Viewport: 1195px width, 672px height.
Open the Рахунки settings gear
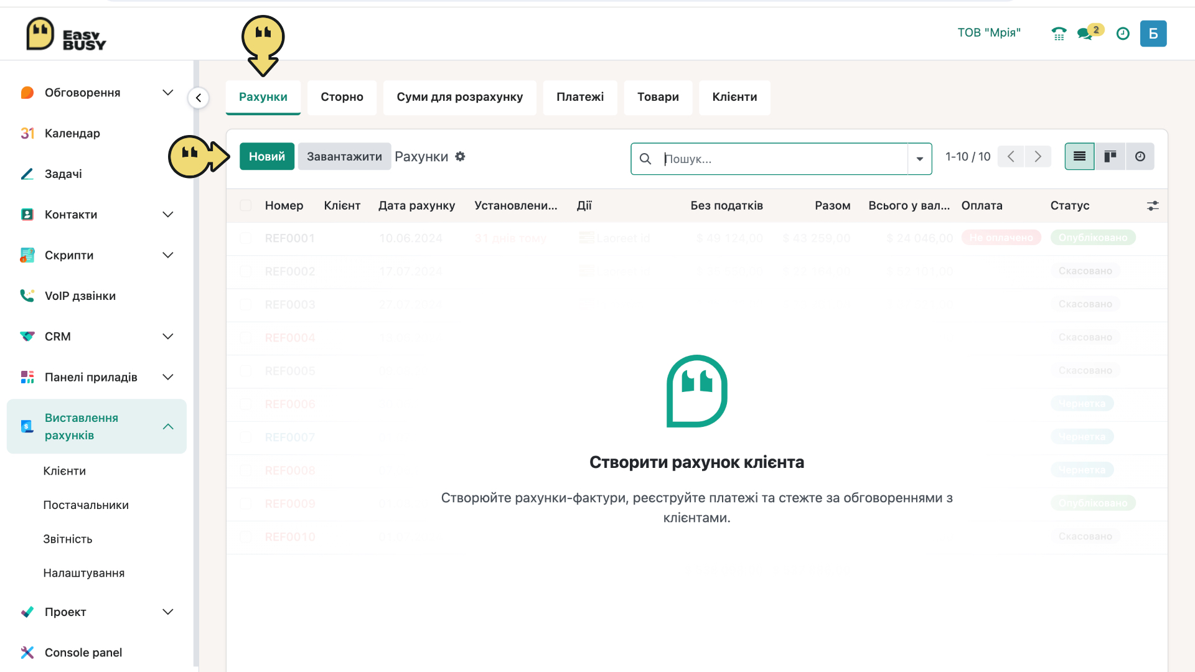point(460,157)
